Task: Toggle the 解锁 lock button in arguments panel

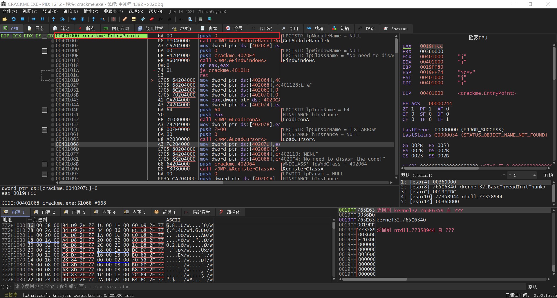Action: point(548,175)
